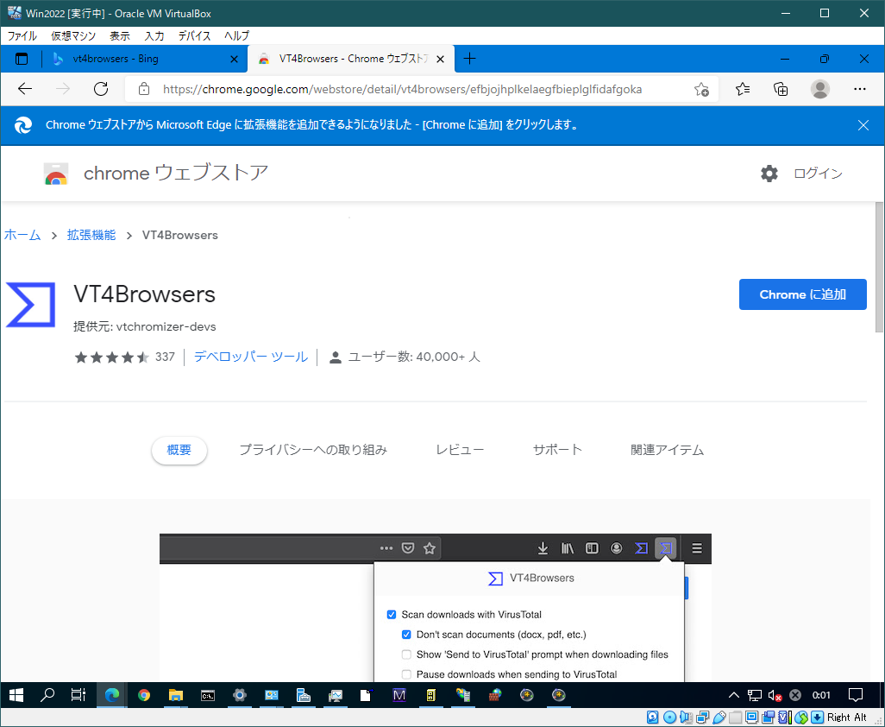
Task: Click the ログイン link
Action: tap(818, 174)
